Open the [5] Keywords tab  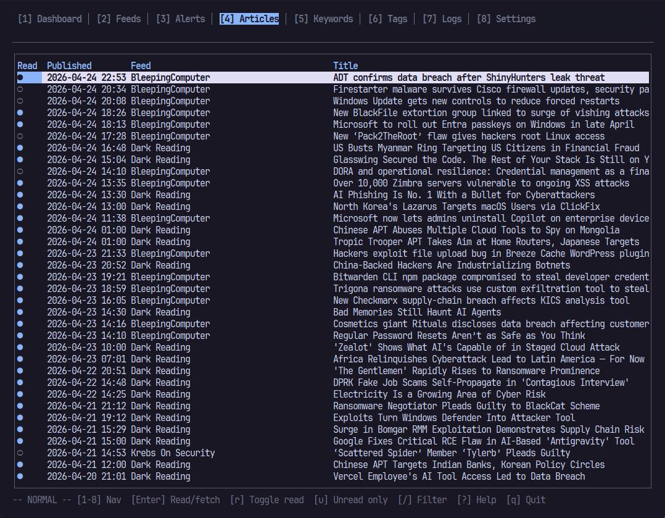pos(324,19)
